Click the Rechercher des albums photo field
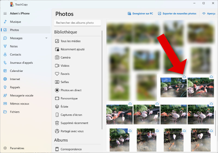Image resolution: width=218 pixels, height=153 pixels. pos(77,23)
